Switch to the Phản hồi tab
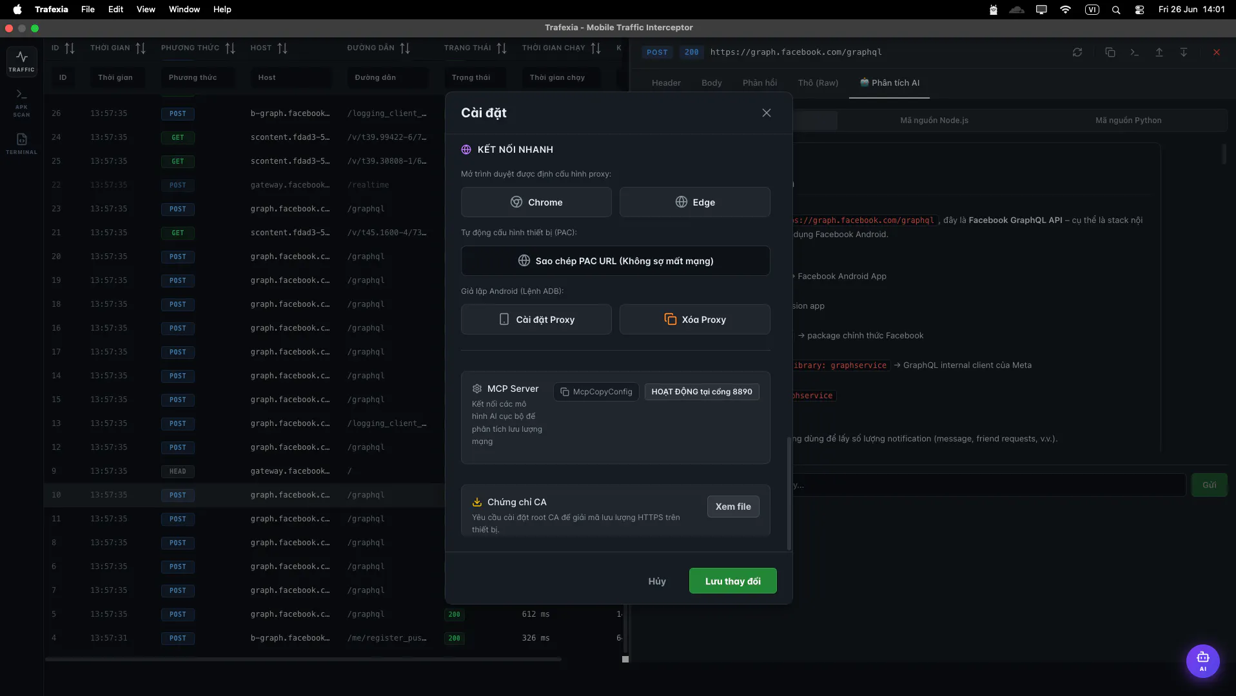Screen dimensions: 1236x696 (x=760, y=83)
